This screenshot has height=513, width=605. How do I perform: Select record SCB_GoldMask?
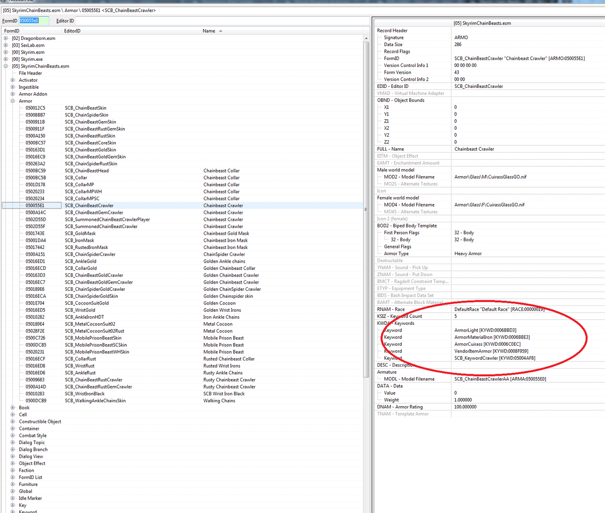tap(80, 234)
